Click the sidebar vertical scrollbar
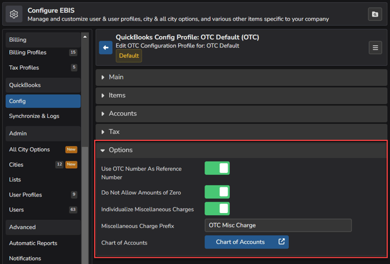This screenshot has height=264, width=390. [x=85, y=204]
